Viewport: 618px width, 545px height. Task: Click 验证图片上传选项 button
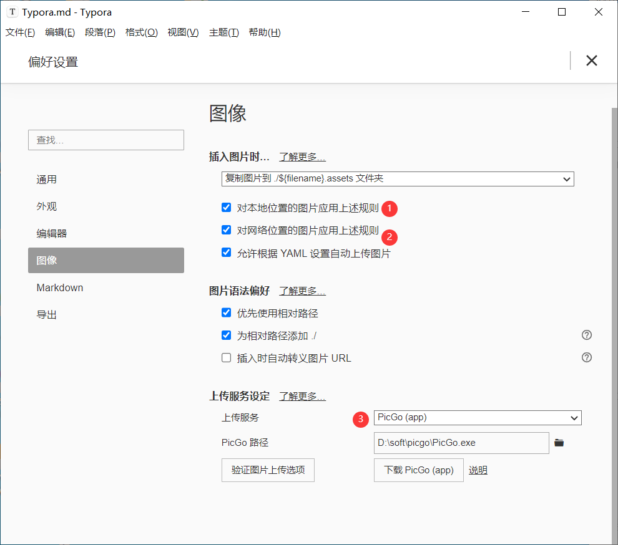tap(268, 470)
